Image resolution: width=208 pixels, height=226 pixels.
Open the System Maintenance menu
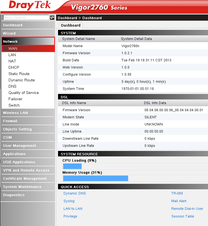pos(22,187)
